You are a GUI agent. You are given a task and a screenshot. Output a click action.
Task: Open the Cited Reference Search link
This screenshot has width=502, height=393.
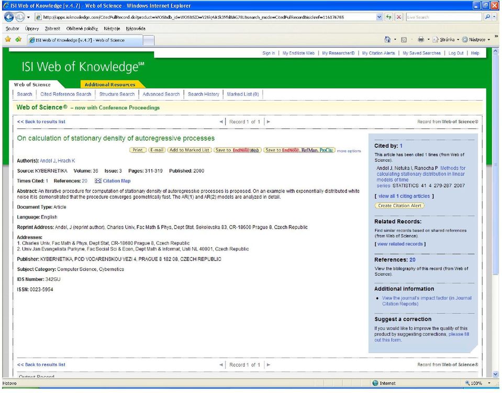tap(65, 94)
